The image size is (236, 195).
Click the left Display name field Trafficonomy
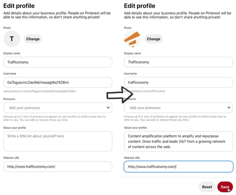[x=58, y=62]
